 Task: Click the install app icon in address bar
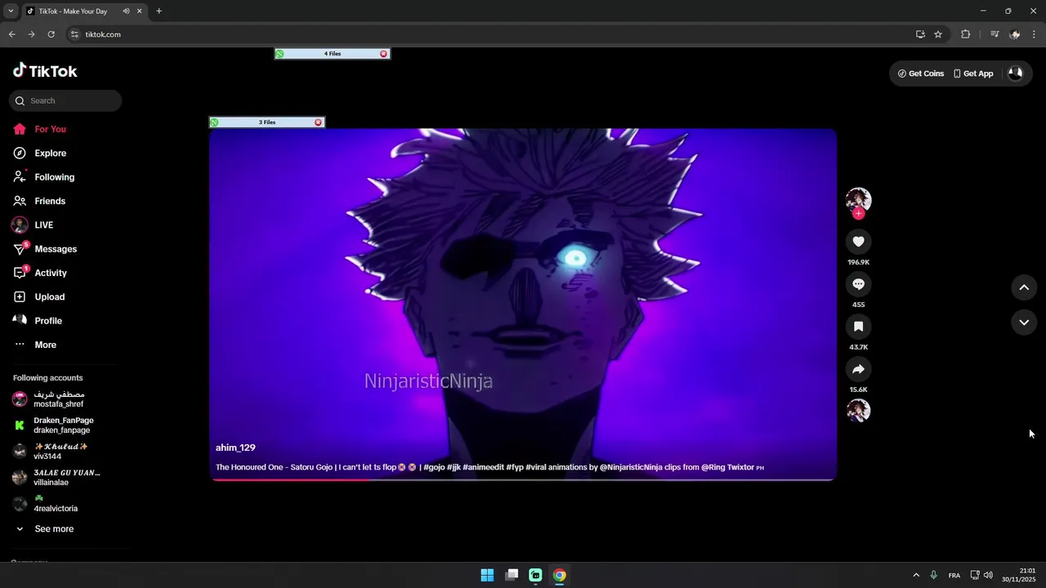coord(920,34)
